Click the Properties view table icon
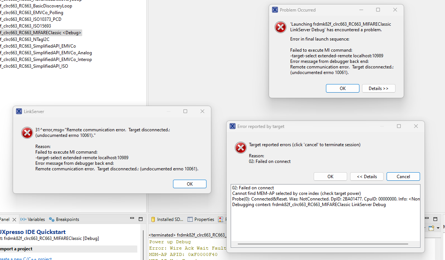Viewport: 445px width, 260px height. (190, 219)
